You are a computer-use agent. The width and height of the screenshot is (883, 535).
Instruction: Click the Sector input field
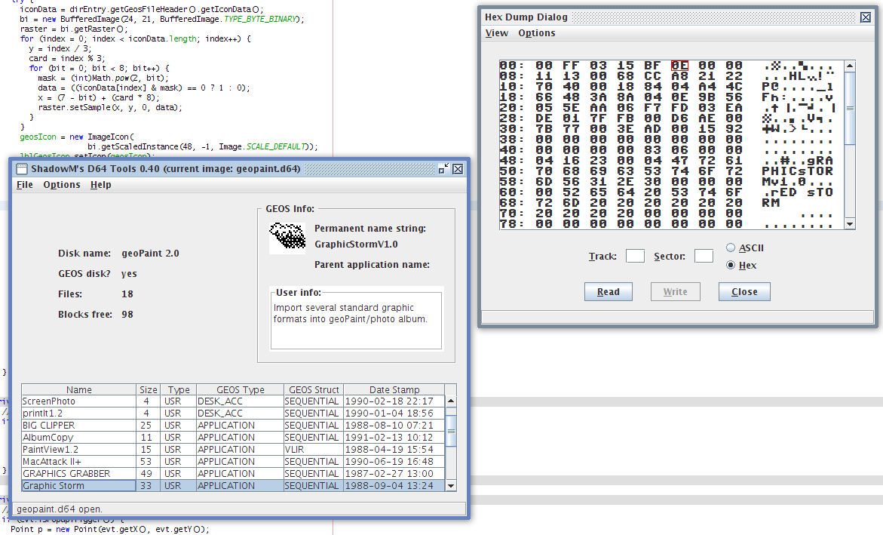(704, 257)
